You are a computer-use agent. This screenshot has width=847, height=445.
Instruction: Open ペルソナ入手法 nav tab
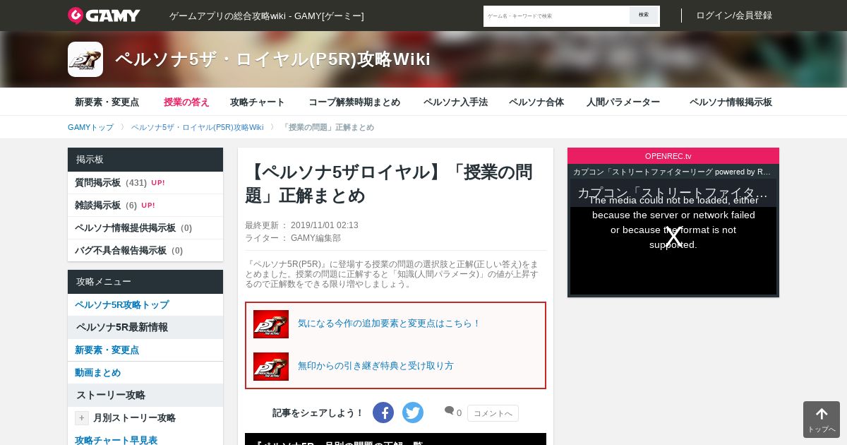coord(455,102)
